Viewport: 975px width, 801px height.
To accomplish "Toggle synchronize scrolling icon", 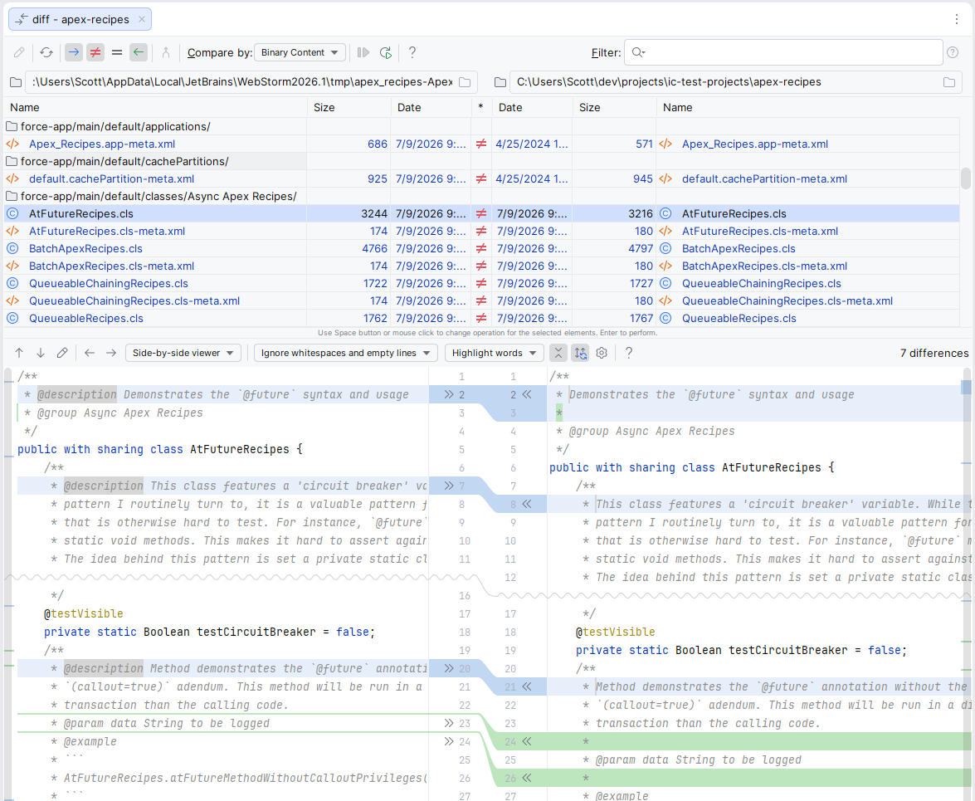I will point(580,354).
